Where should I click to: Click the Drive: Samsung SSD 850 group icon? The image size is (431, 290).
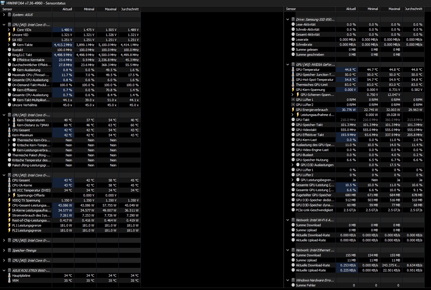pos(293,19)
